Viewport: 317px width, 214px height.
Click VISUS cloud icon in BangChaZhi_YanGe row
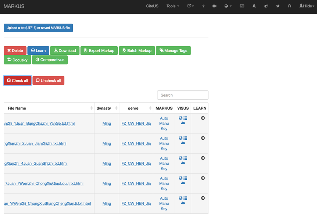(x=183, y=123)
